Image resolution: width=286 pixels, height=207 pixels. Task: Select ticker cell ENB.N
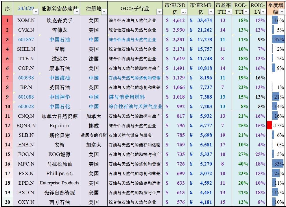[26, 145]
